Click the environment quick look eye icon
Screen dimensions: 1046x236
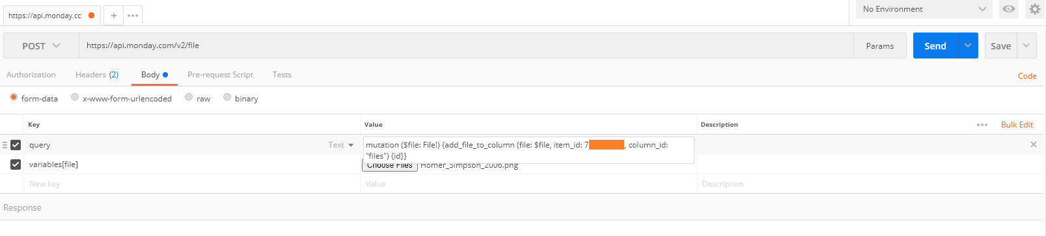1008,9
